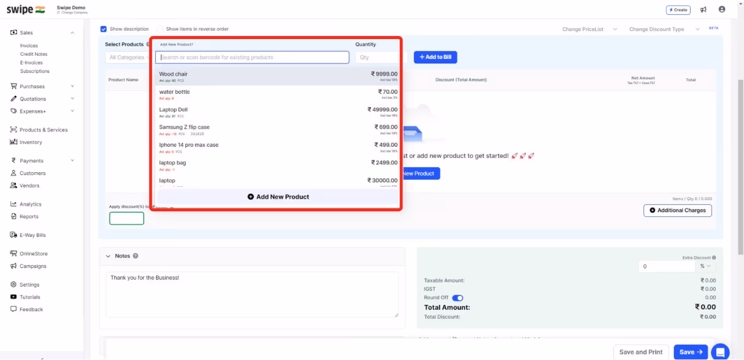Toggle the Round Off switch
The image size is (744, 360).
coord(458,298)
